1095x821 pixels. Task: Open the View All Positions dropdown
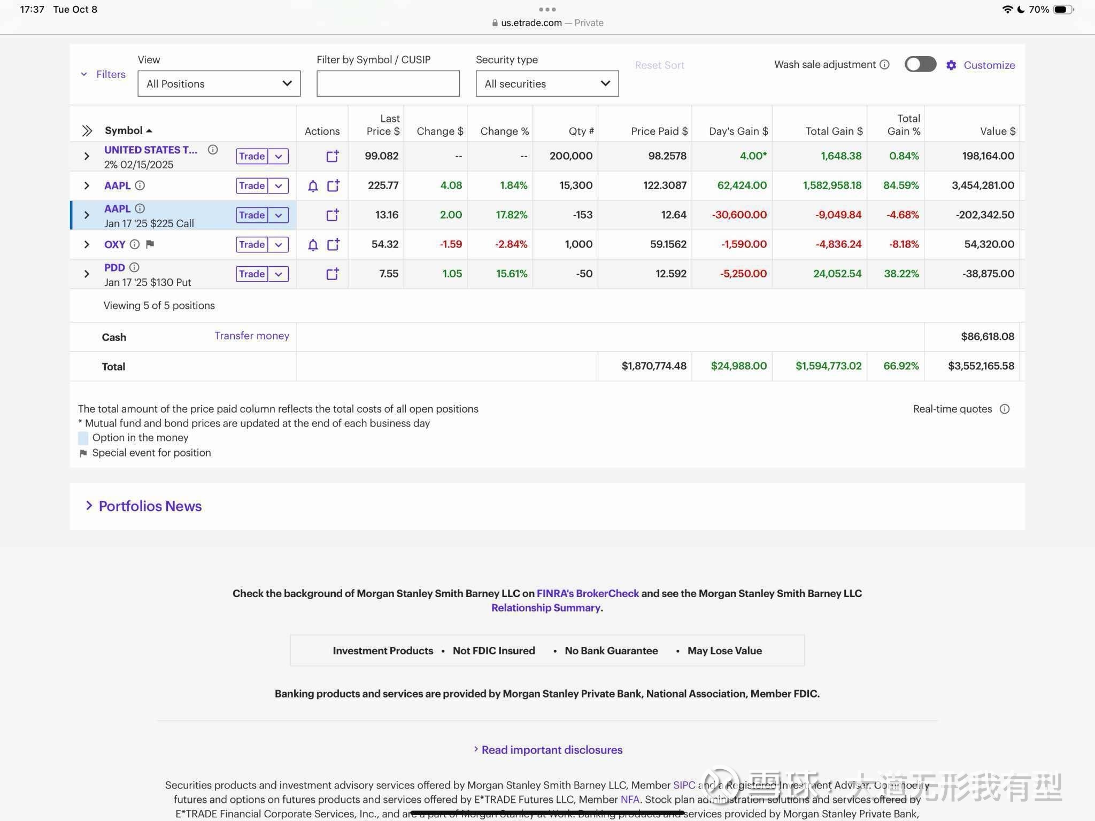coord(219,83)
